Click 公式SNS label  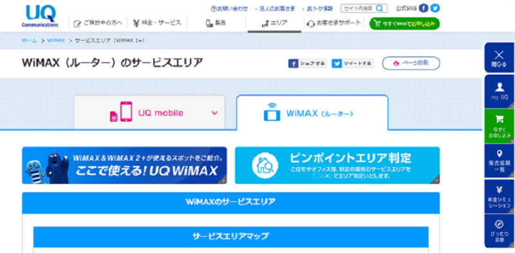point(407,8)
